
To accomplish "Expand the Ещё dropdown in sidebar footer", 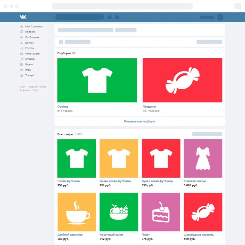I will point(35,90).
